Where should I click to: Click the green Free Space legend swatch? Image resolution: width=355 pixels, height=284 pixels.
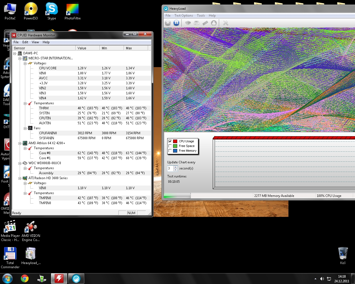pyautogui.click(x=175, y=146)
